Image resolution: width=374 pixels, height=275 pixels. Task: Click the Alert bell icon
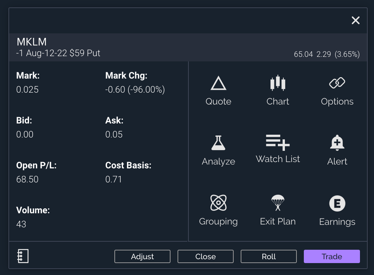pos(337,142)
